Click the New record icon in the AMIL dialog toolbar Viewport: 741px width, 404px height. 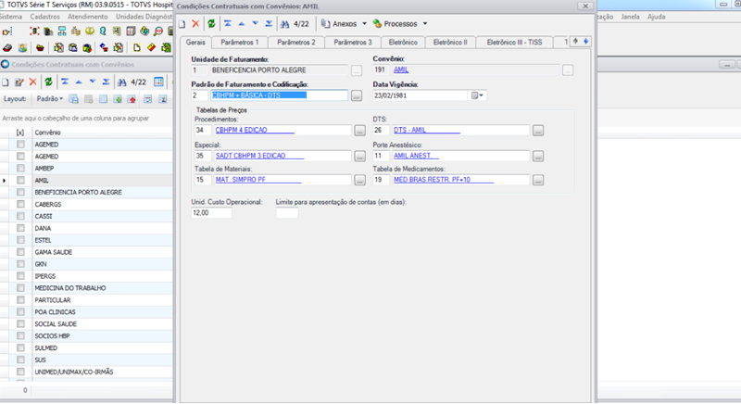click(x=182, y=23)
